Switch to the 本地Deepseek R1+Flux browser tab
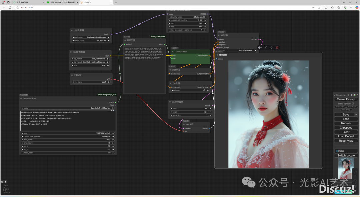This screenshot has height=197, width=360. (x=62, y=2)
